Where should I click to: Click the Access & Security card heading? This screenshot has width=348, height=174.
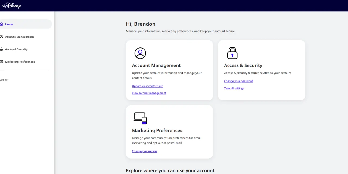coord(243,65)
